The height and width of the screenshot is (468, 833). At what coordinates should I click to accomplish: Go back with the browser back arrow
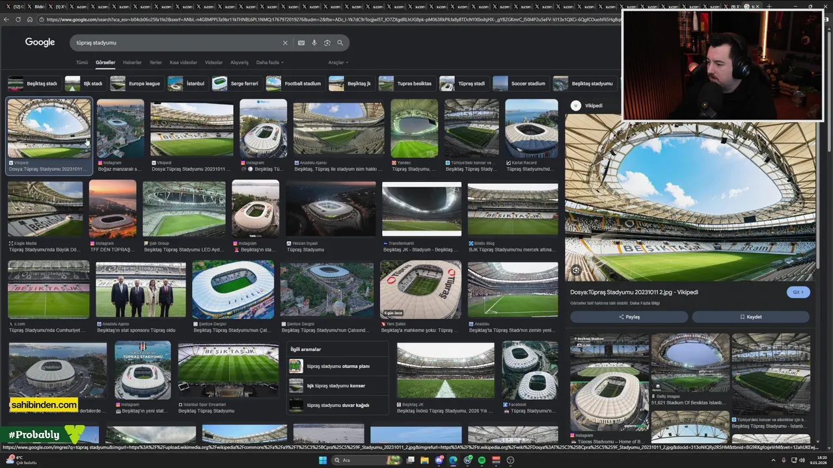coord(7,19)
